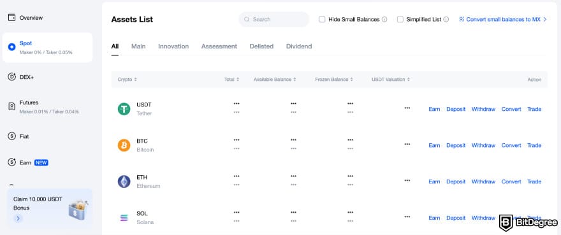Click Earn link in SOL row
The width and height of the screenshot is (561, 235).
[434, 218]
